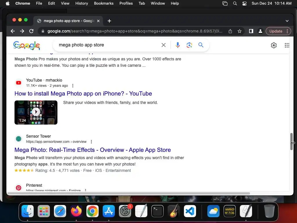297x223 pixels.
Task: Bookmark this page with the star icon
Action: 239,31
